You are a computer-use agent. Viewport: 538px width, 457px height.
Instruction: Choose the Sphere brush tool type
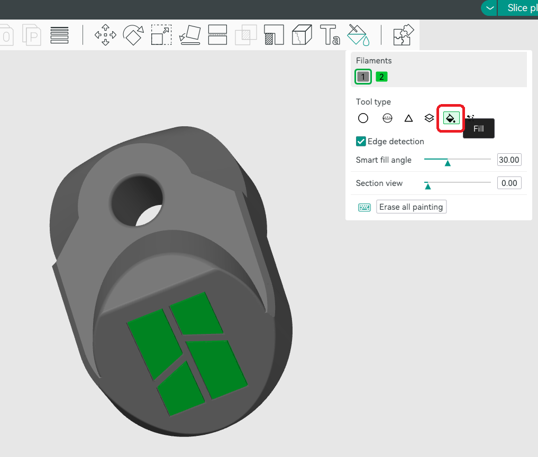[x=387, y=118]
